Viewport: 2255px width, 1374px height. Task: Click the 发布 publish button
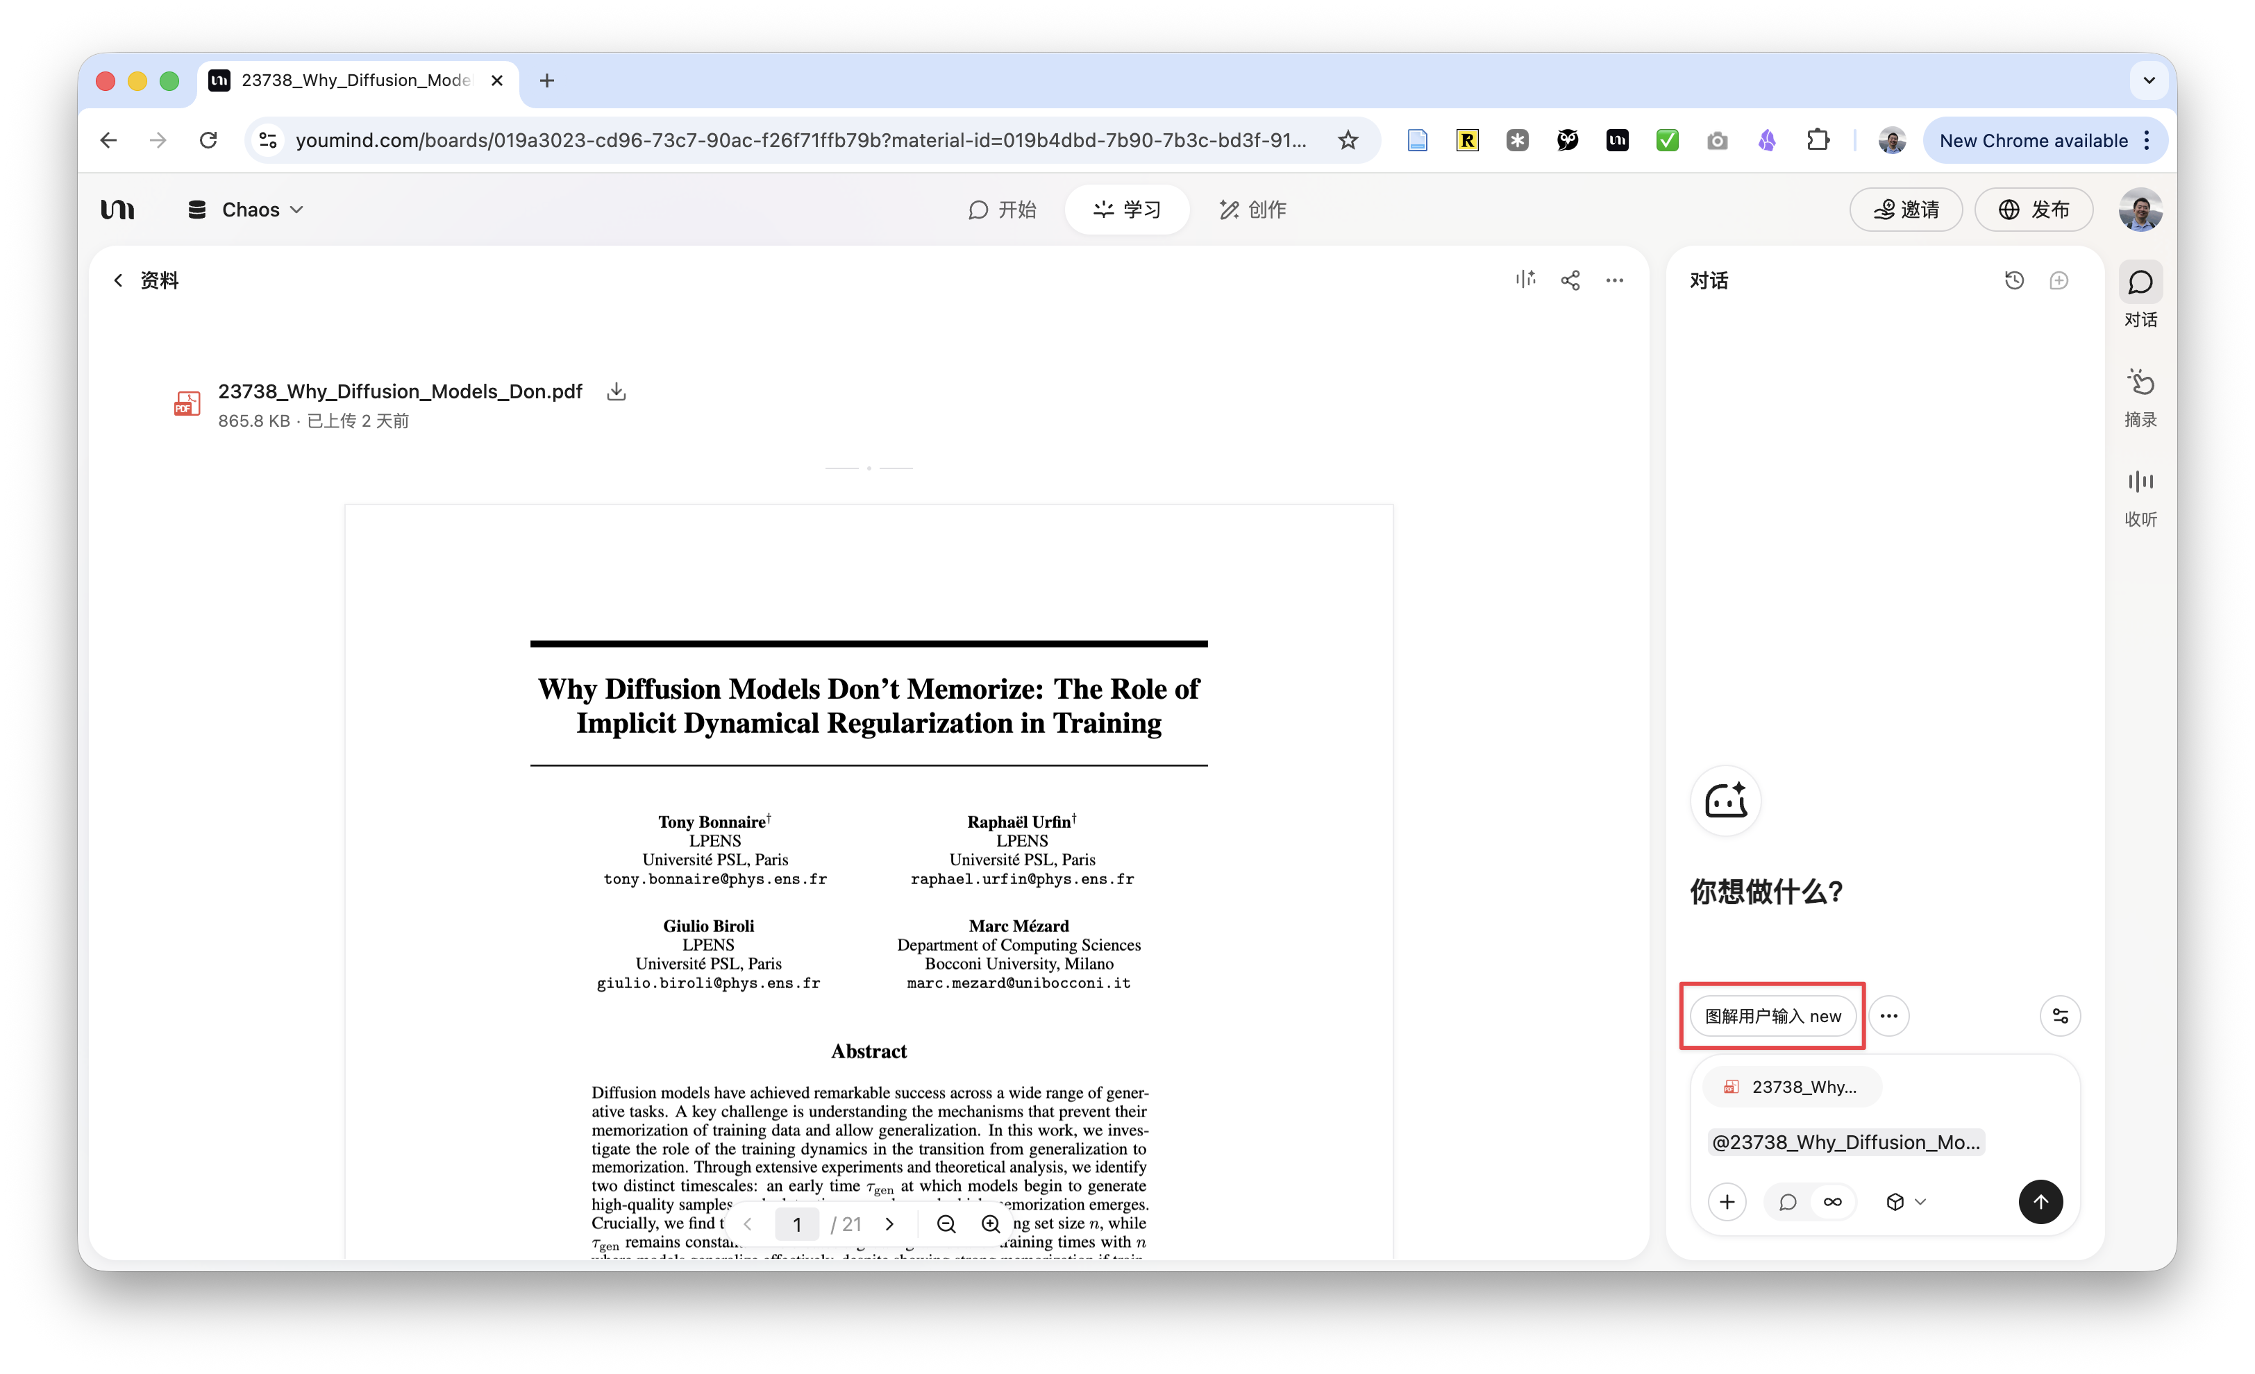[x=2034, y=210]
